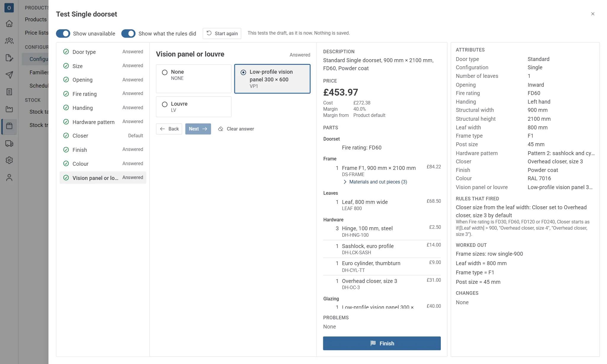607x364 pixels.
Task: Go to the Colour step
Action: coord(103,164)
